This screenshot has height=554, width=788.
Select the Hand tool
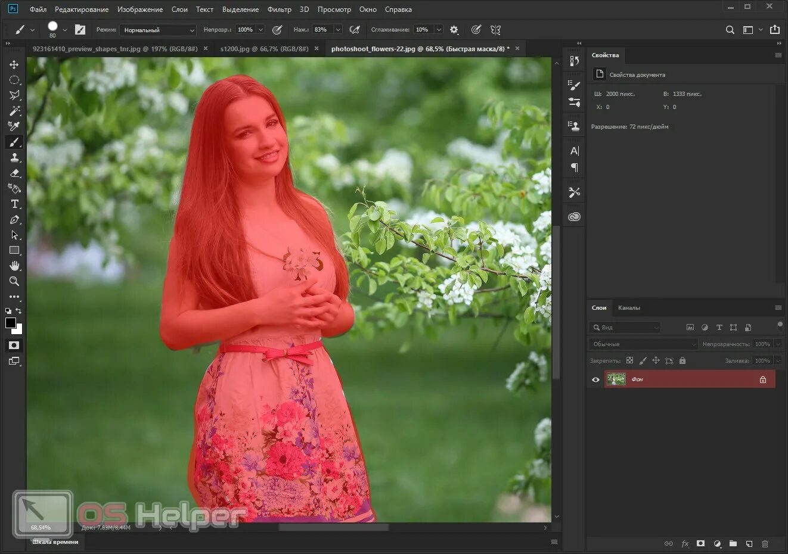point(14,266)
